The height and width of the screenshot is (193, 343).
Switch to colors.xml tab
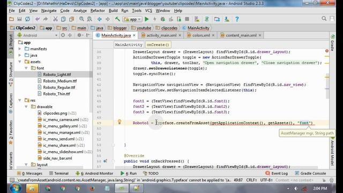(x=201, y=35)
